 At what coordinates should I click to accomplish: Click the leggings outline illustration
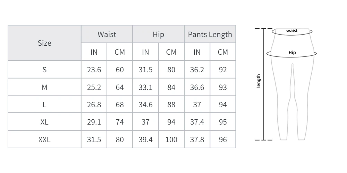click(292, 84)
